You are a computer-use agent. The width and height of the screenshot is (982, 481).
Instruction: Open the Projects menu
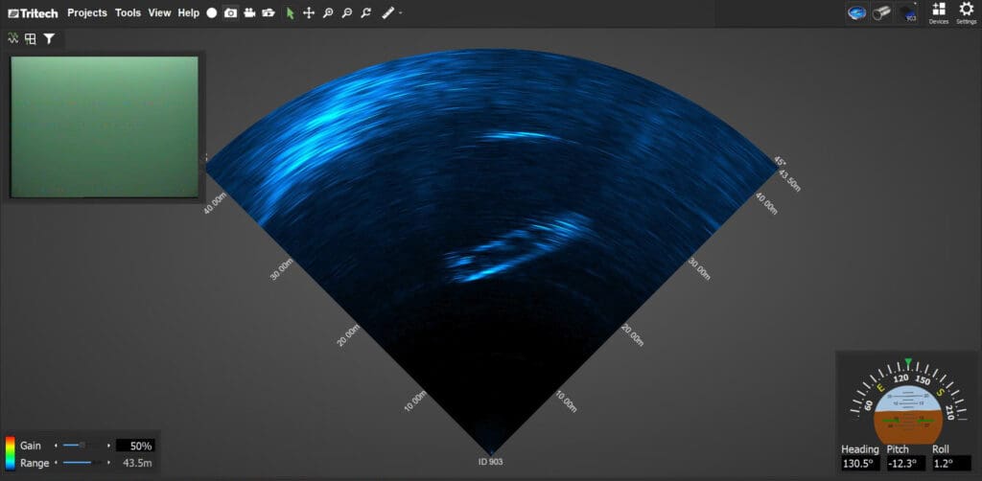pyautogui.click(x=87, y=13)
